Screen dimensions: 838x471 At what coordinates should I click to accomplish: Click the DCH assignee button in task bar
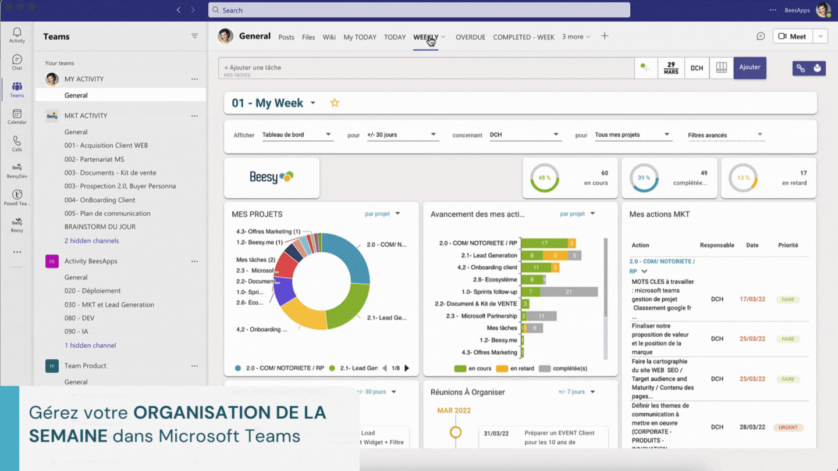point(697,67)
